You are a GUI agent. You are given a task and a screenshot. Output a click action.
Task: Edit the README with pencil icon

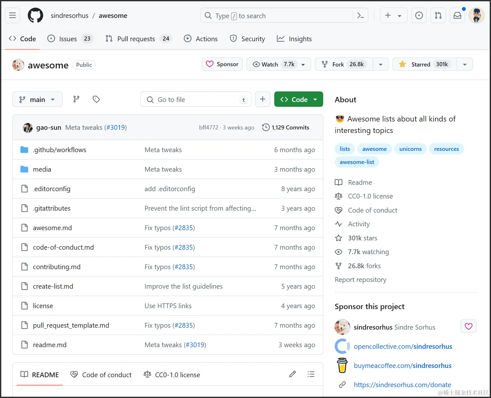[x=292, y=374]
